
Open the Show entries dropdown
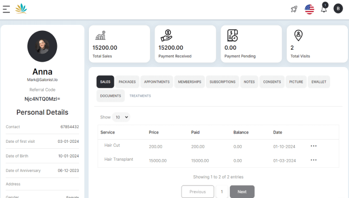(x=121, y=117)
